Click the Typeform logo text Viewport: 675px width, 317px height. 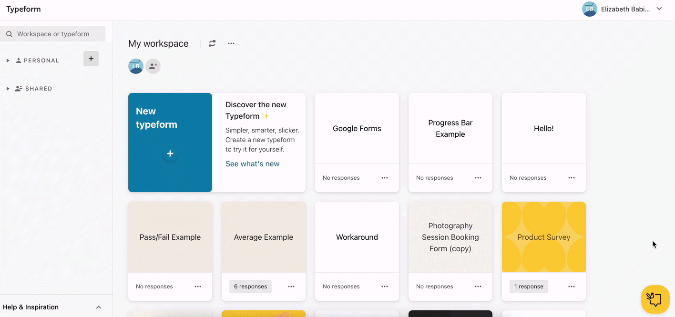coord(23,9)
